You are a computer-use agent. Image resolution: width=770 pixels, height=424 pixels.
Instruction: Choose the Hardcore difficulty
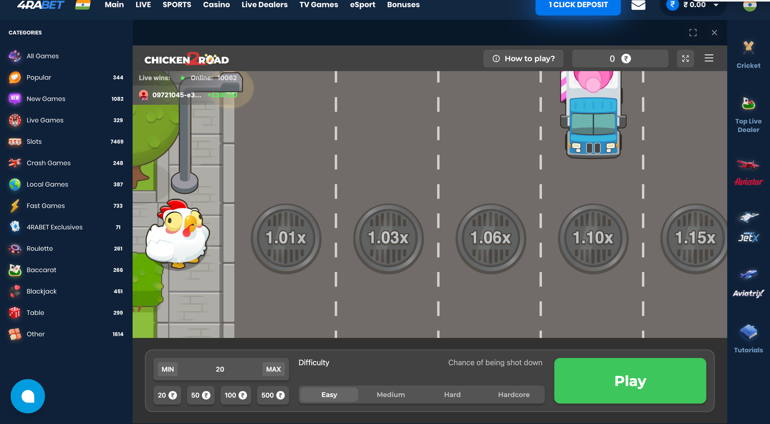point(514,395)
